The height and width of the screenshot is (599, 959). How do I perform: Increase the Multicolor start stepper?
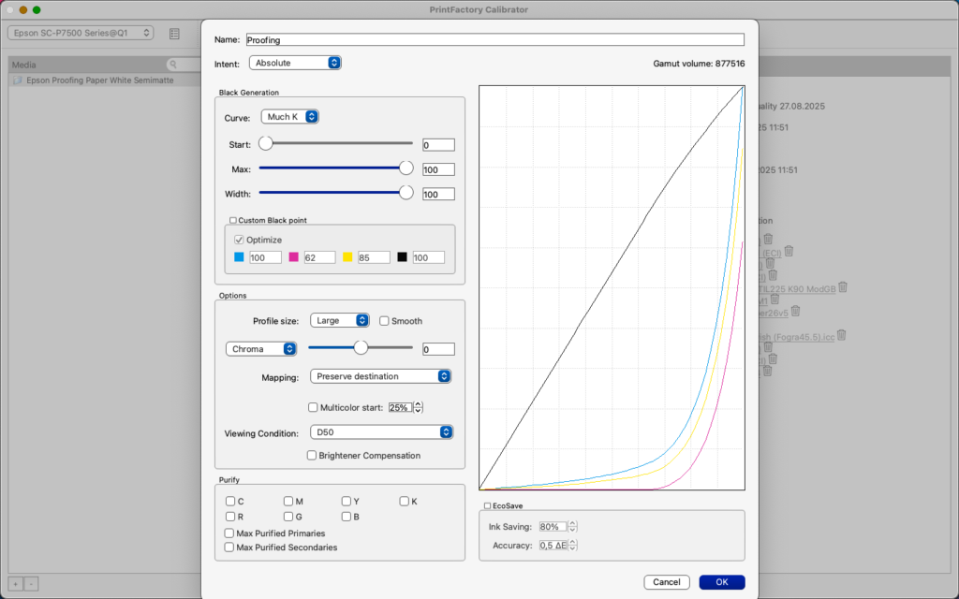[x=419, y=404]
